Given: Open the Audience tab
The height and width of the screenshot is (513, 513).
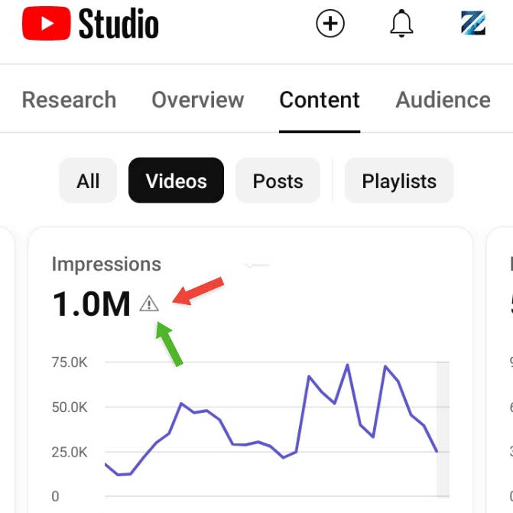Looking at the screenshot, I should [443, 99].
